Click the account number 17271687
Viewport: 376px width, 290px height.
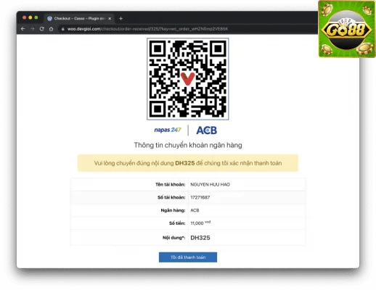tap(200, 197)
